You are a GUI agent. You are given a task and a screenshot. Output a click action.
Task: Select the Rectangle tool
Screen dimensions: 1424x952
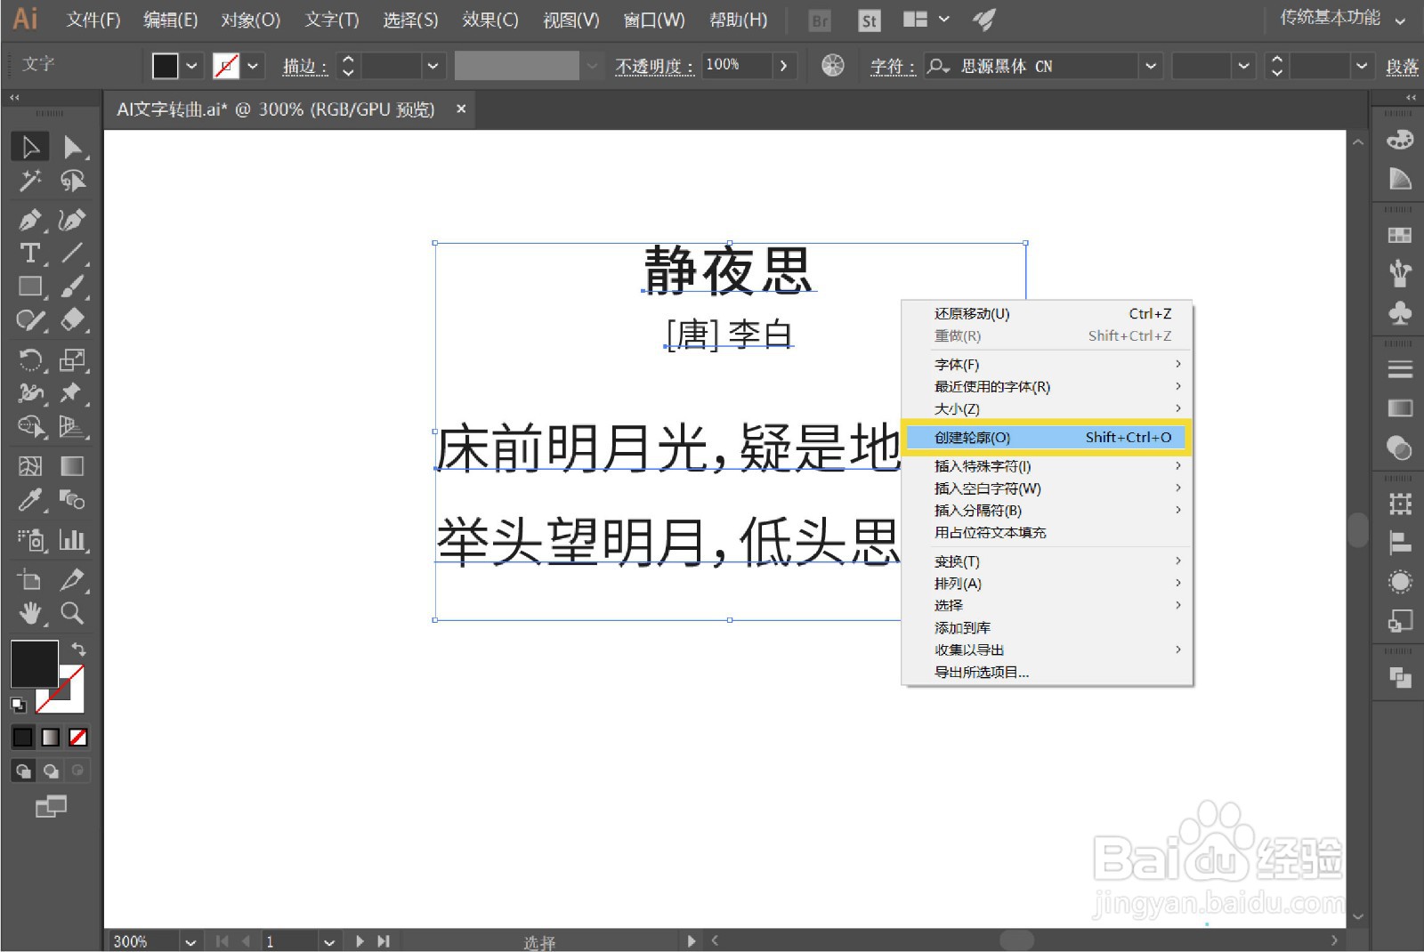tap(29, 286)
